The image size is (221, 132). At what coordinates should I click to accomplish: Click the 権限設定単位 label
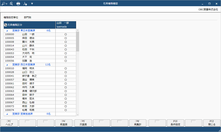click(x=11, y=18)
